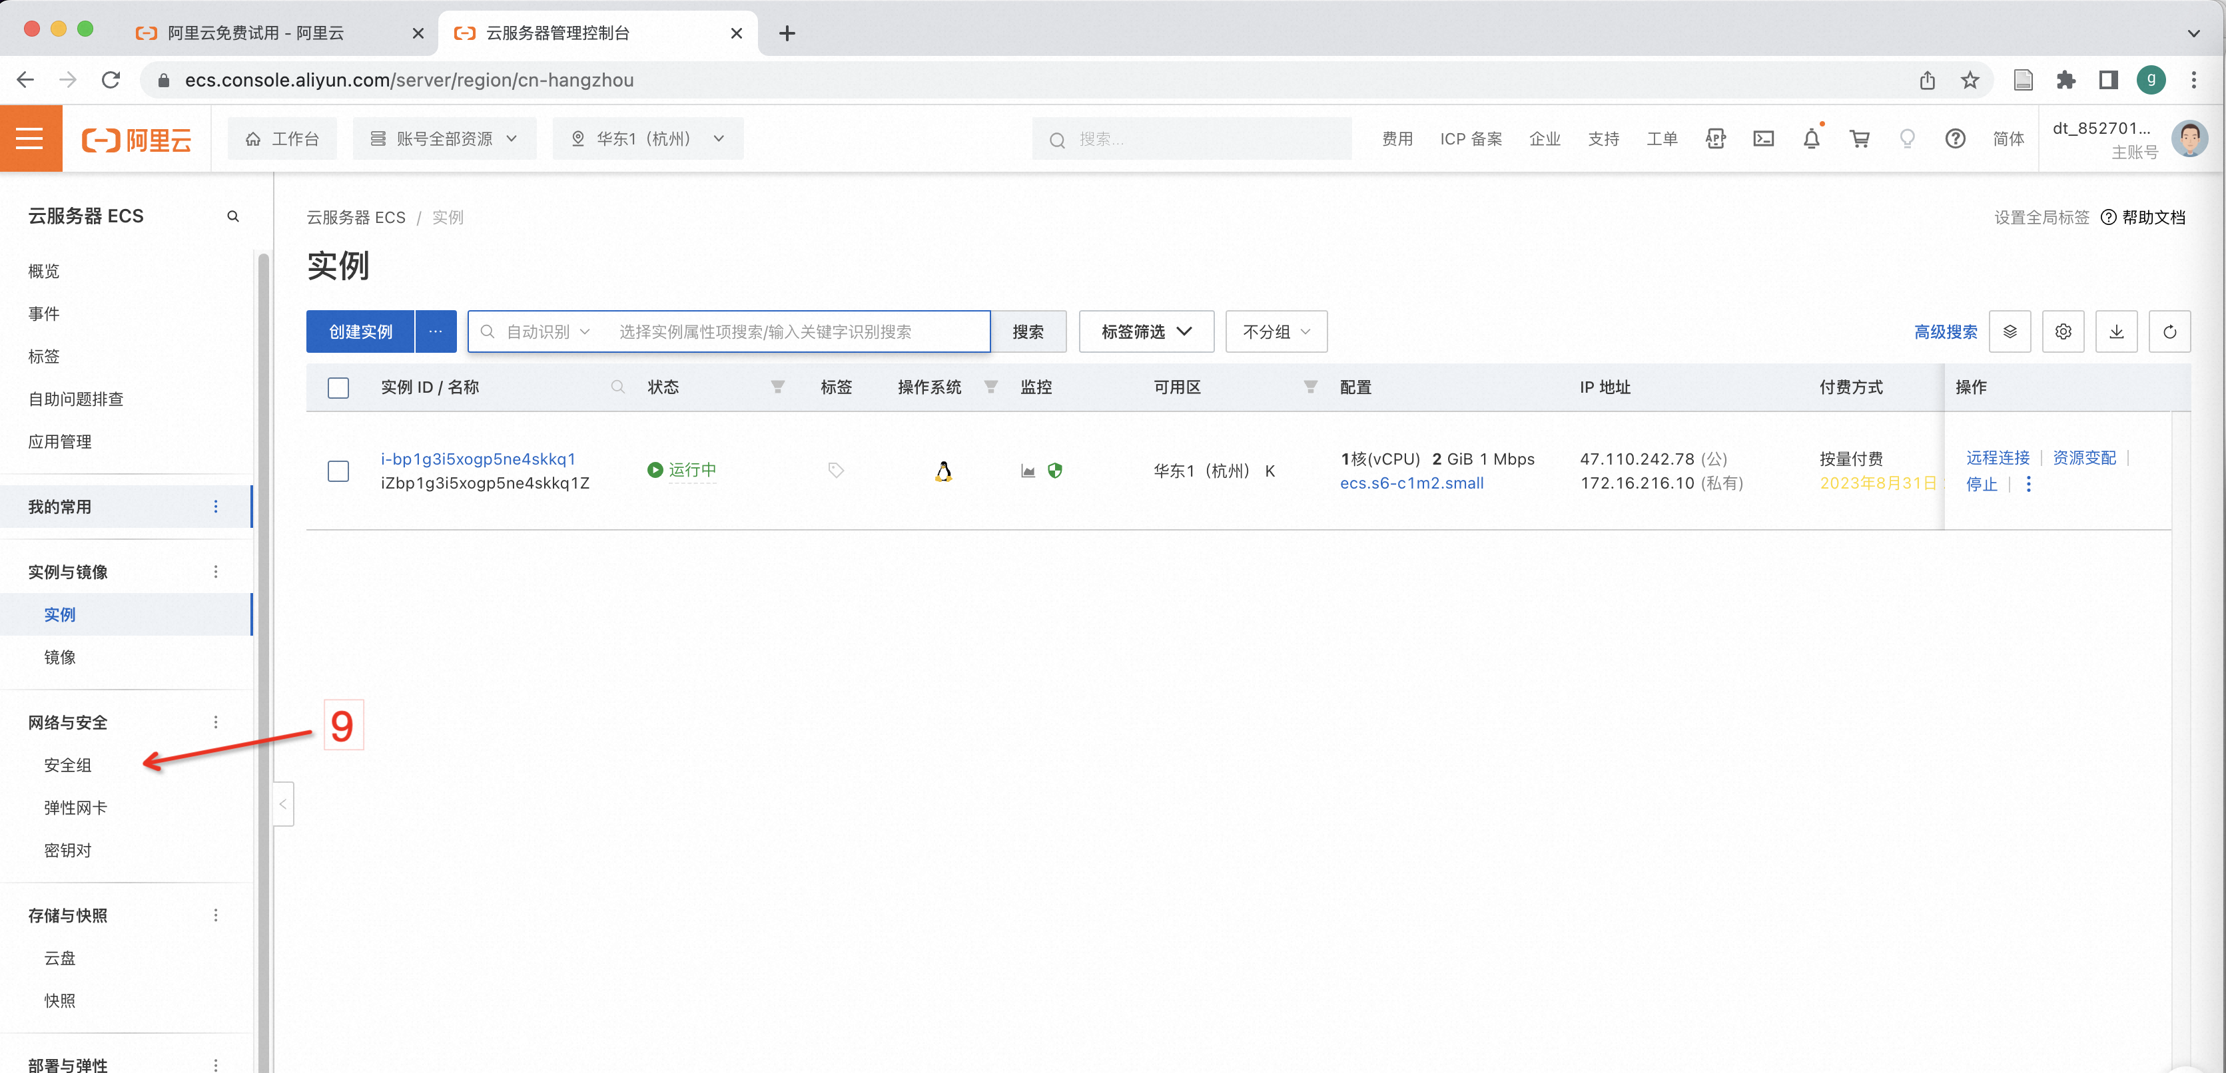The width and height of the screenshot is (2226, 1073).
Task: Click the refresh instance list icon
Action: click(2169, 331)
